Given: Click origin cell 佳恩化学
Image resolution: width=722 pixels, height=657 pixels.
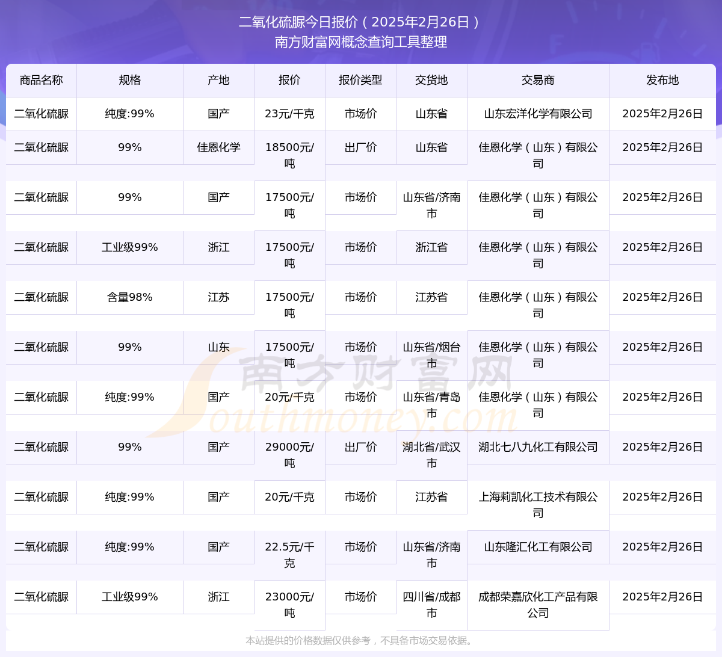Looking at the screenshot, I should [219, 147].
